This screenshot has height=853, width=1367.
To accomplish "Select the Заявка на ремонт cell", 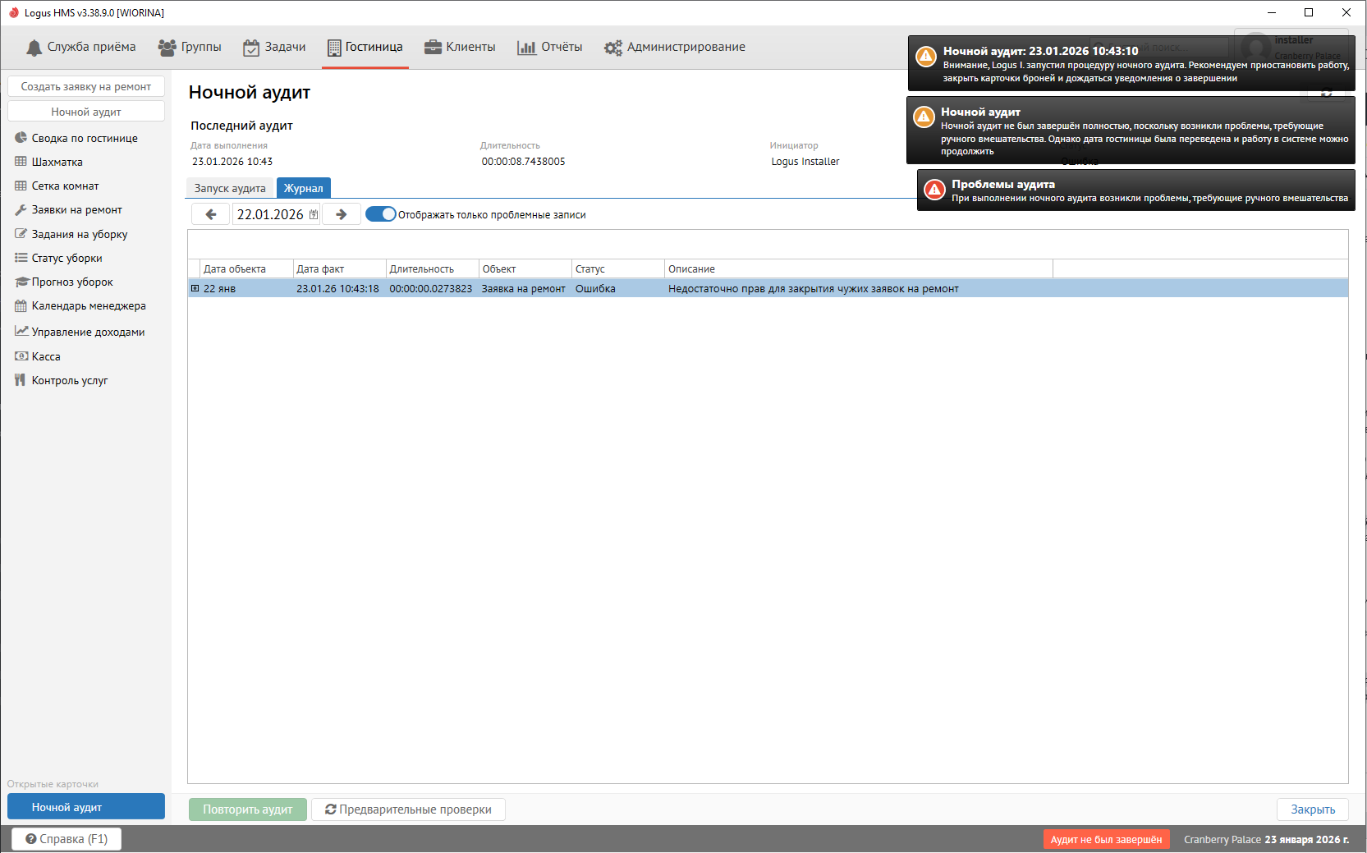I will pos(524,288).
